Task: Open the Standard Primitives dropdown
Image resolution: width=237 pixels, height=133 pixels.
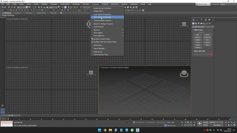Action: [203, 27]
